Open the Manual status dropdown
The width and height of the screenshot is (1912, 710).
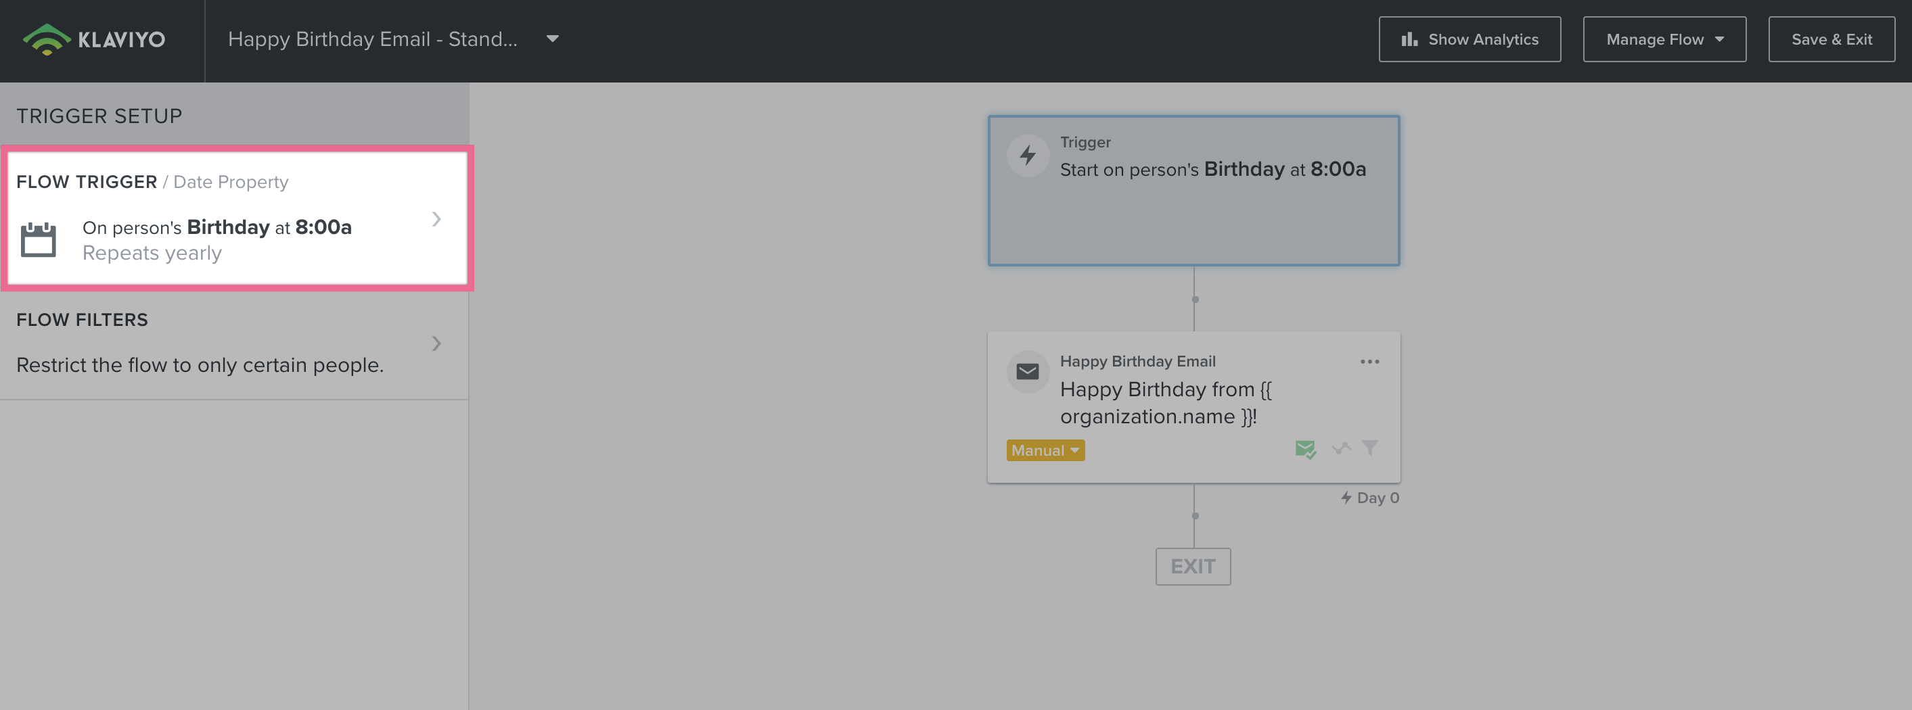(1045, 450)
